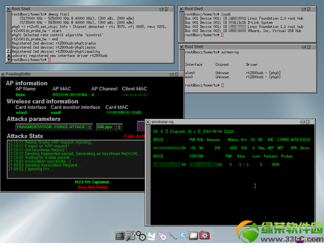
Task: Click #Data value '4202' in airodump-ng
Action: click(233, 148)
